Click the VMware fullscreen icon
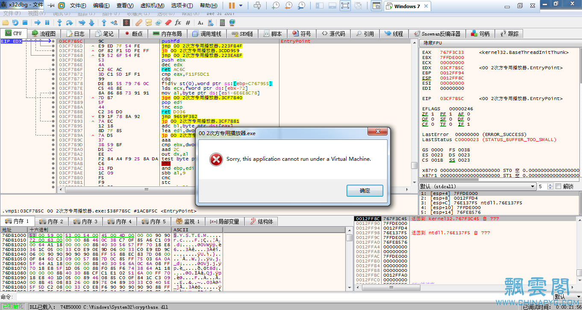Viewport: 582px width, 310px height. point(345,6)
